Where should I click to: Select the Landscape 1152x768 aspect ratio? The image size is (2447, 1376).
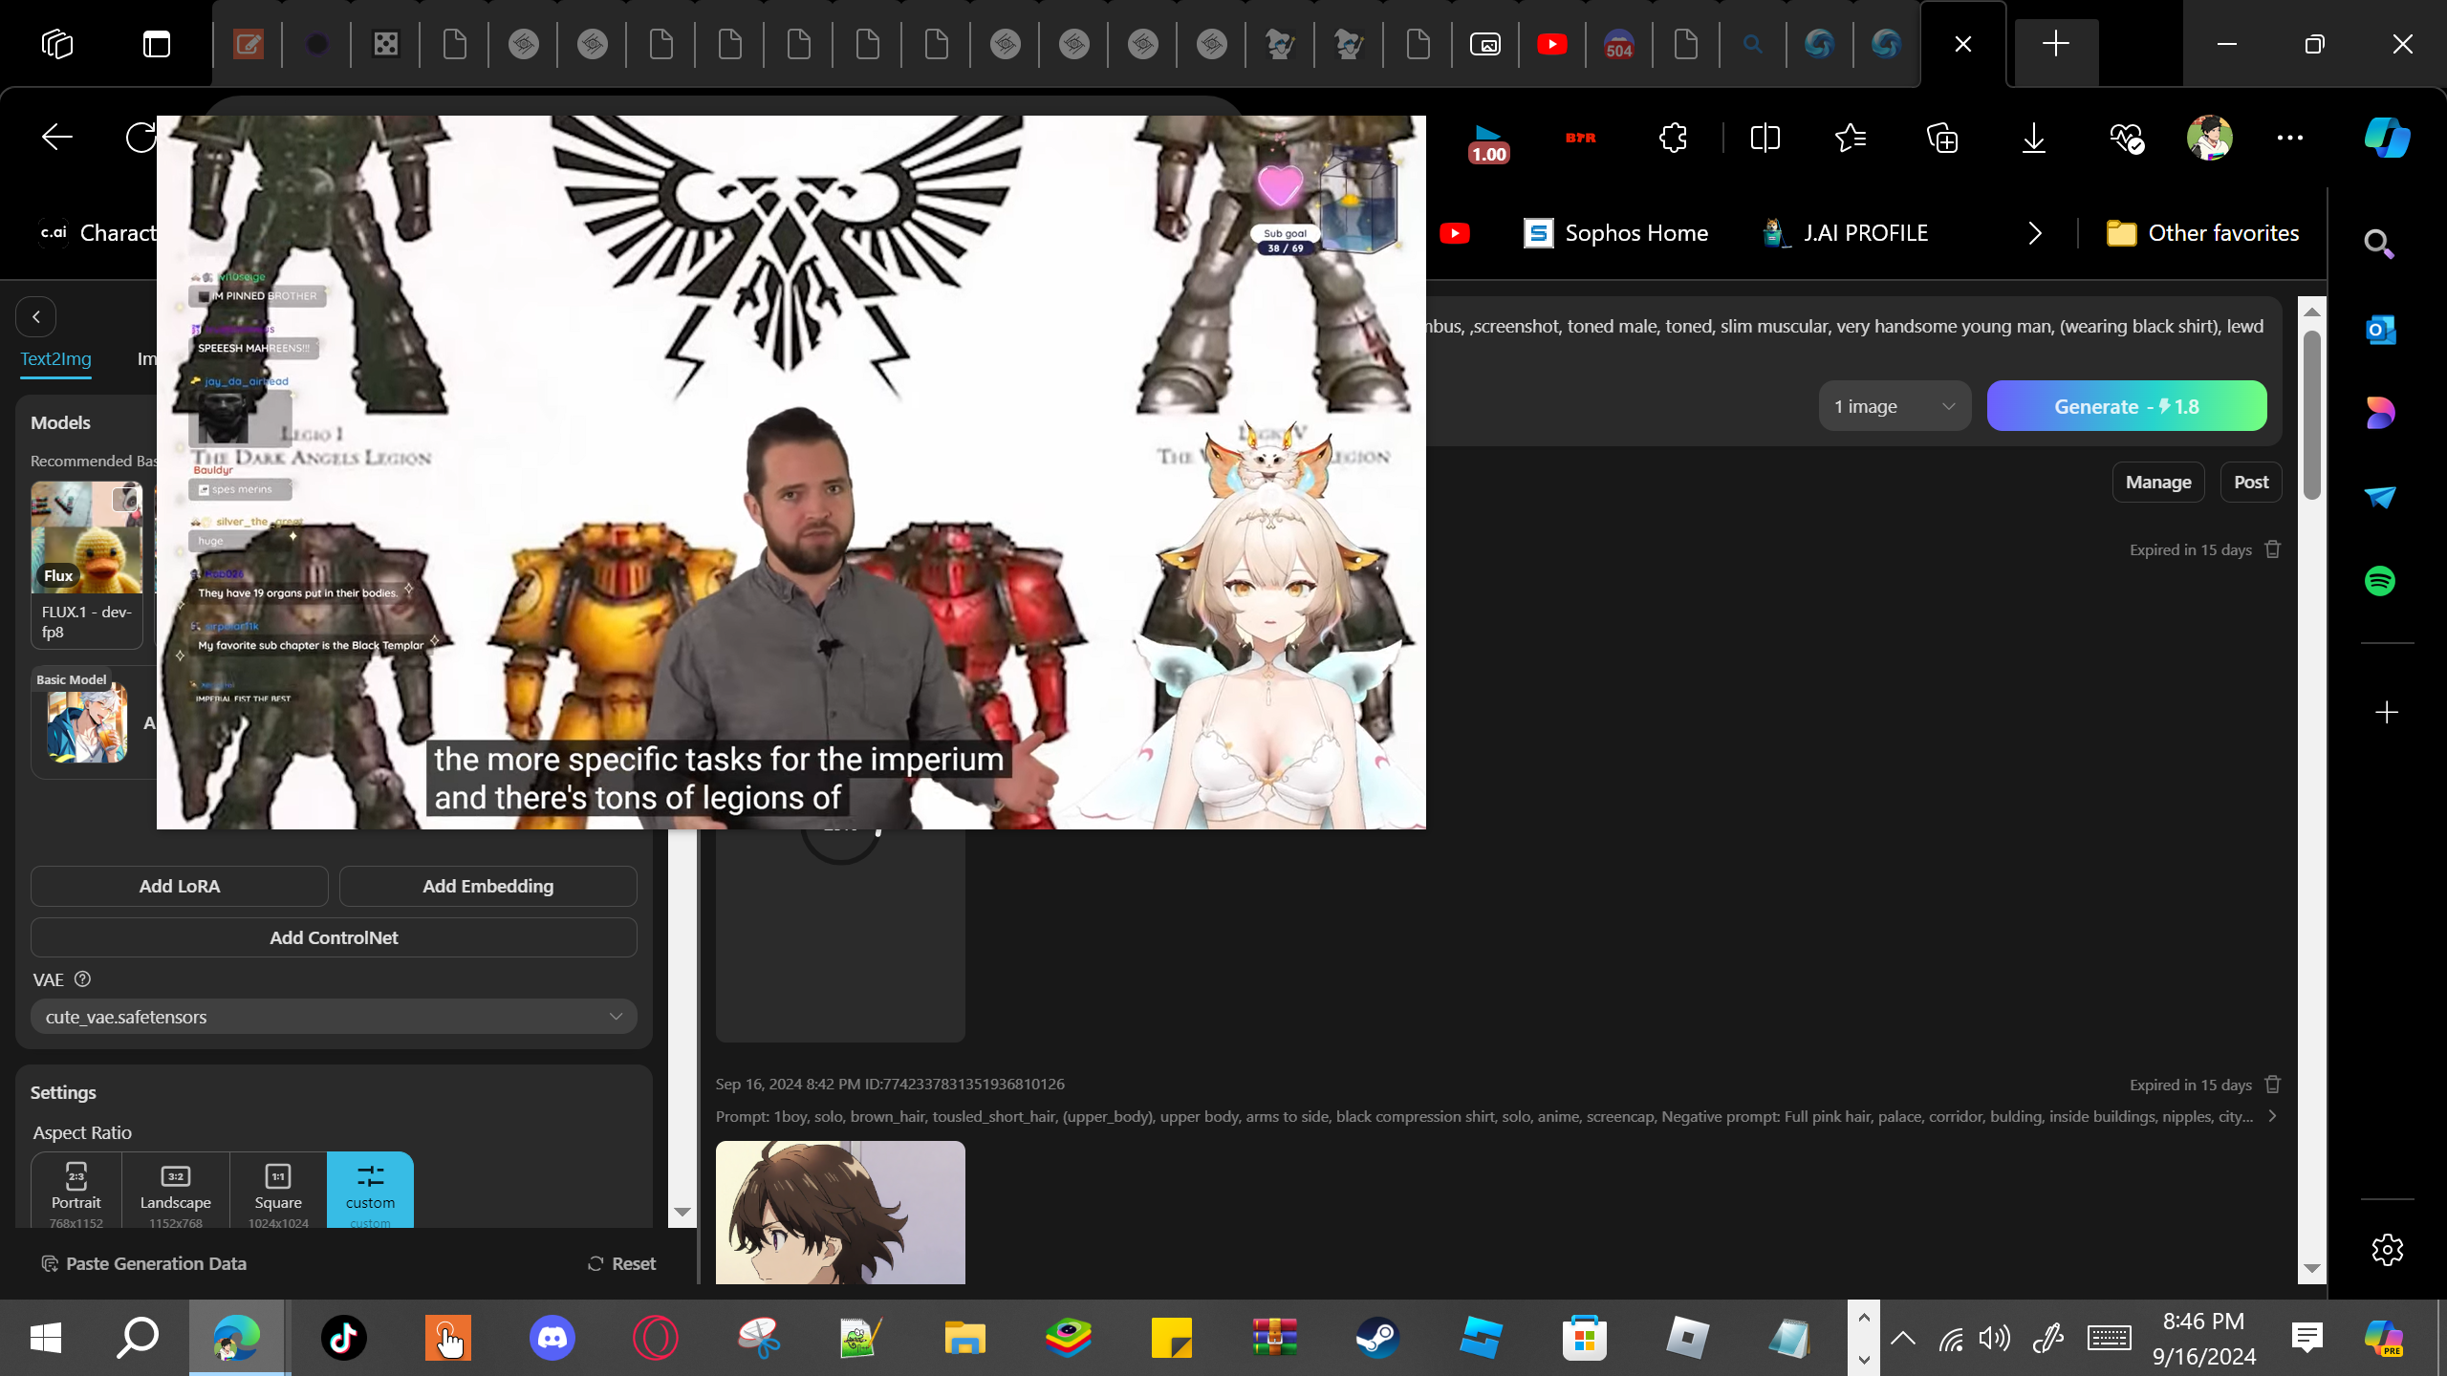click(176, 1192)
